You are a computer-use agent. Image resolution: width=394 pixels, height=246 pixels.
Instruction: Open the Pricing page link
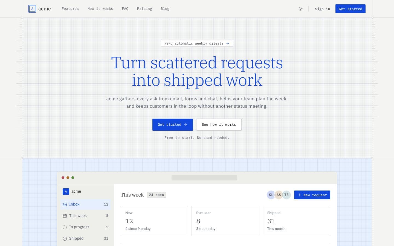coord(144,9)
